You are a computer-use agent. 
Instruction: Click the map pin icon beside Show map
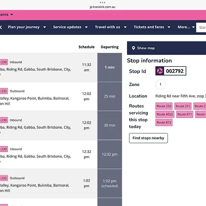133,48
